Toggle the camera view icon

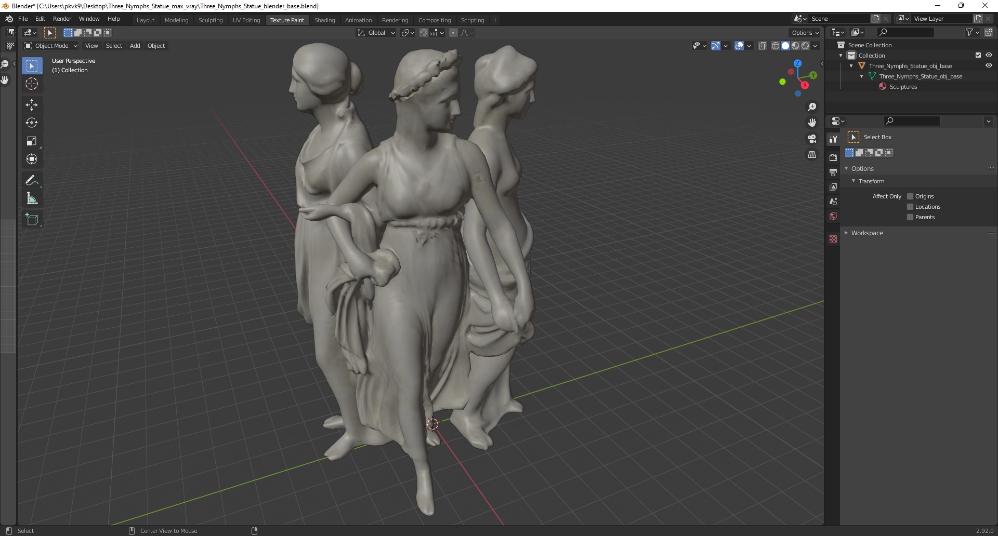pyautogui.click(x=811, y=139)
